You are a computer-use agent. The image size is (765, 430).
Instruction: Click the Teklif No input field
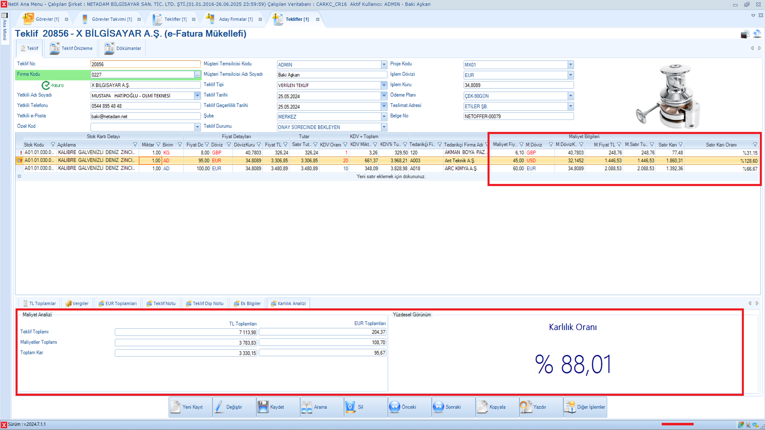click(x=145, y=64)
